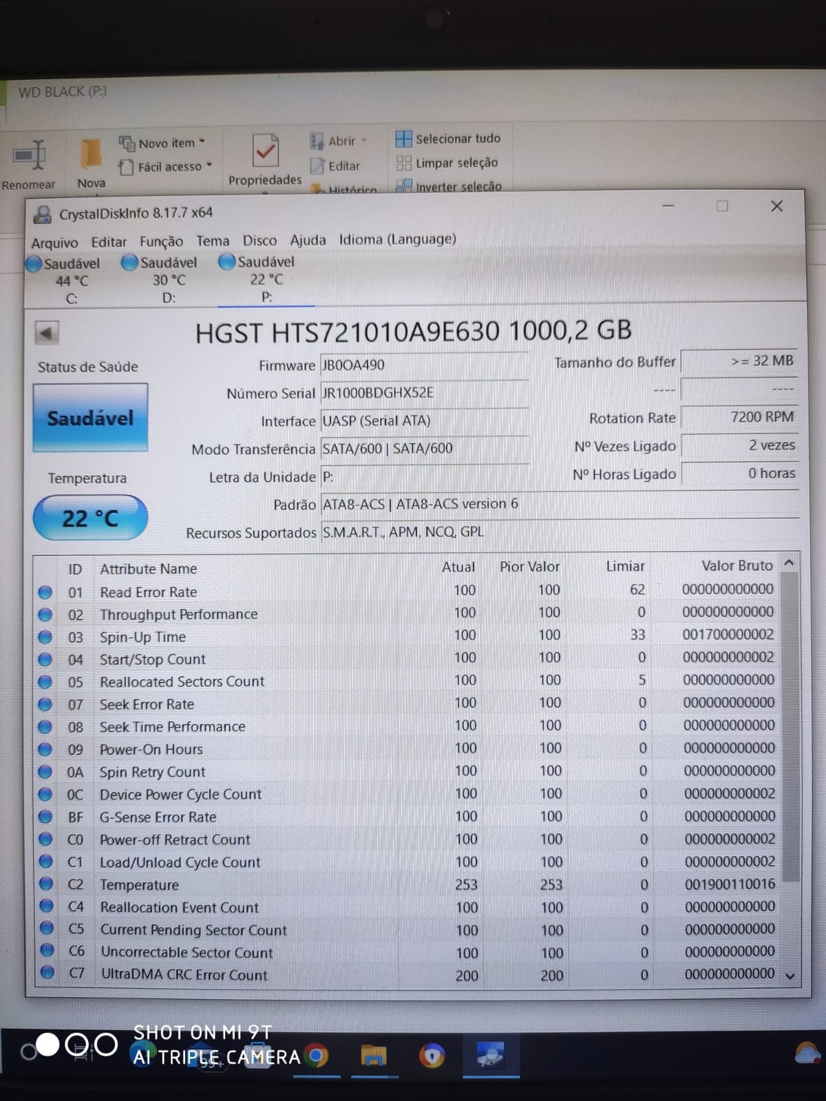Open the Ajuda menu
826x1101 pixels.
308,240
